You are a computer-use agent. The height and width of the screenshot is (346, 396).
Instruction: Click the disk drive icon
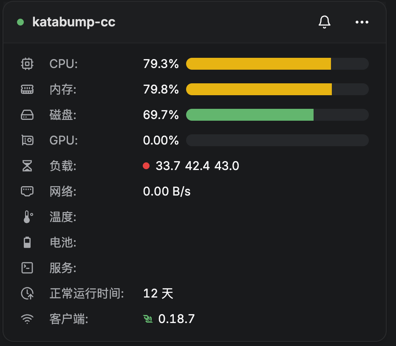(27, 115)
